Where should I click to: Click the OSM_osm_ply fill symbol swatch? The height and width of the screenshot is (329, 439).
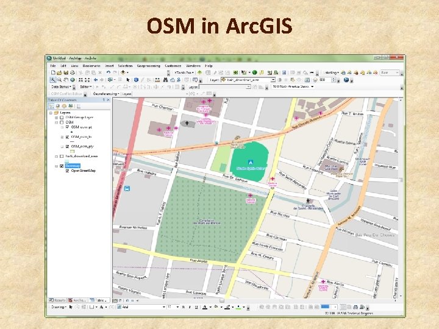tap(72, 151)
